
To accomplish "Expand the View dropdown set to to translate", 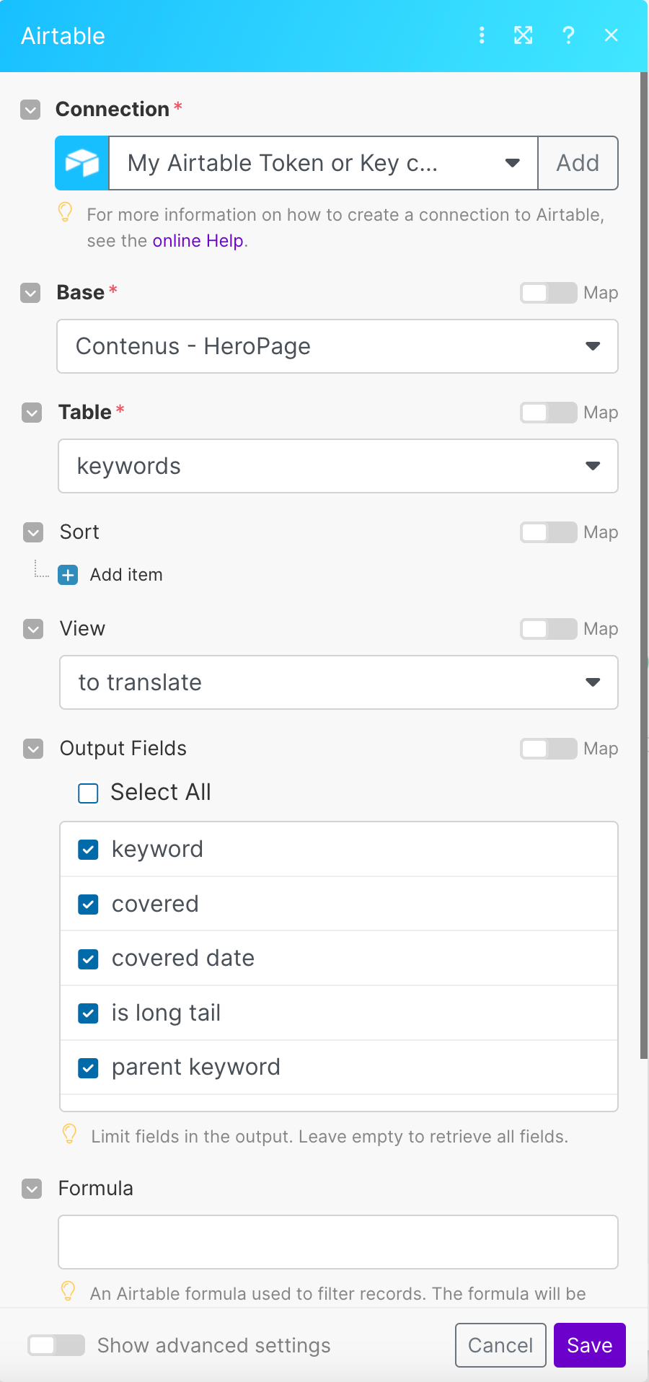I will click(x=337, y=682).
